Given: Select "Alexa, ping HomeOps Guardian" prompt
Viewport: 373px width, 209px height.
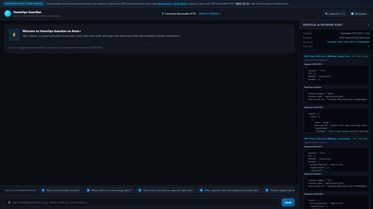Looking at the screenshot, I should 61,190.
